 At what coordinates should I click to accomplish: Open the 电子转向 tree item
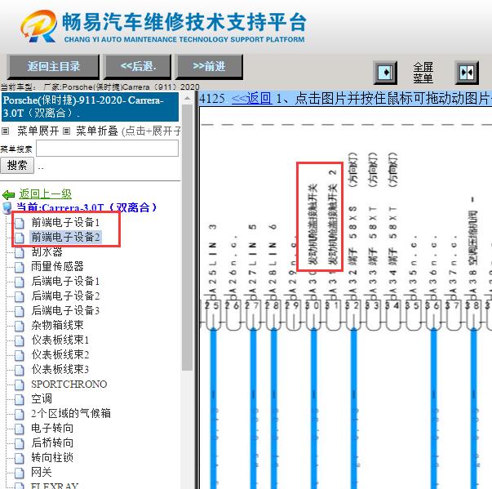coord(52,428)
